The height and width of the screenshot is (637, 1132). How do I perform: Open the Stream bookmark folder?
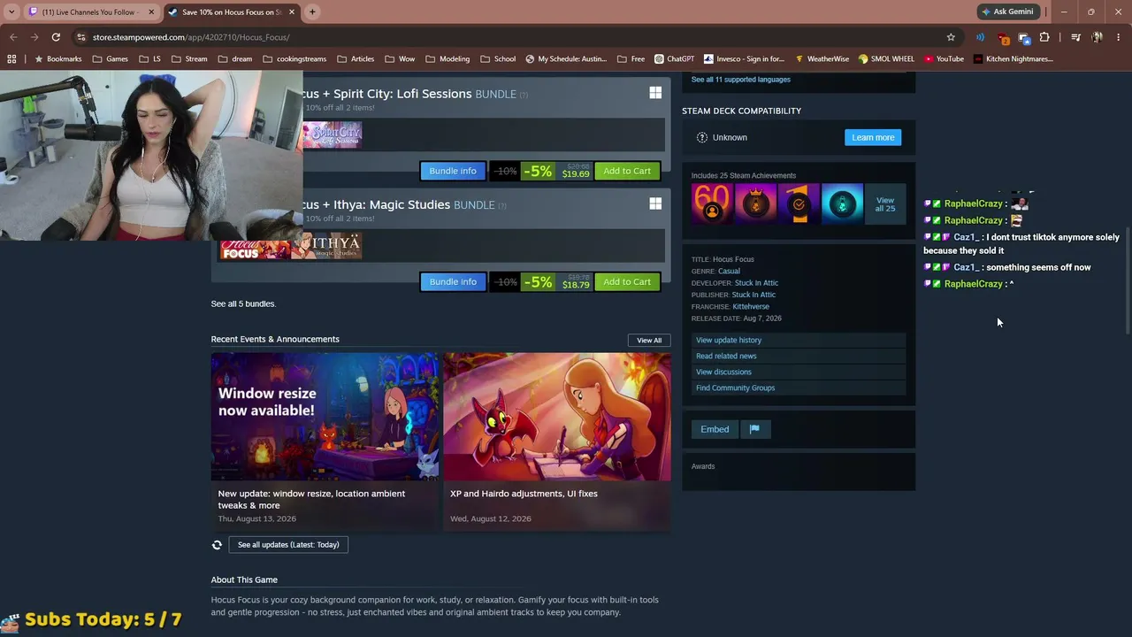[x=189, y=59]
